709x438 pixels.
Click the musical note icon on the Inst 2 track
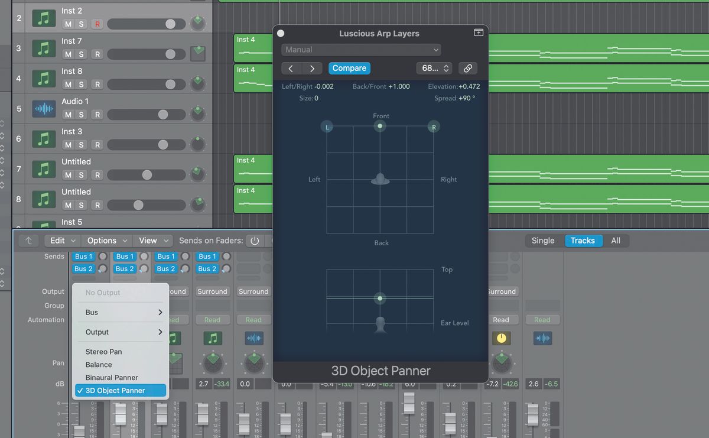[43, 17]
